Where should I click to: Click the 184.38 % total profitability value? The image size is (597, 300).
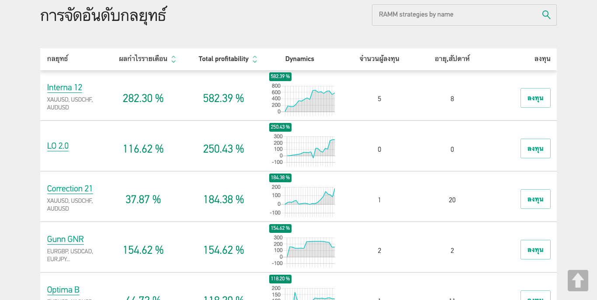(x=223, y=200)
